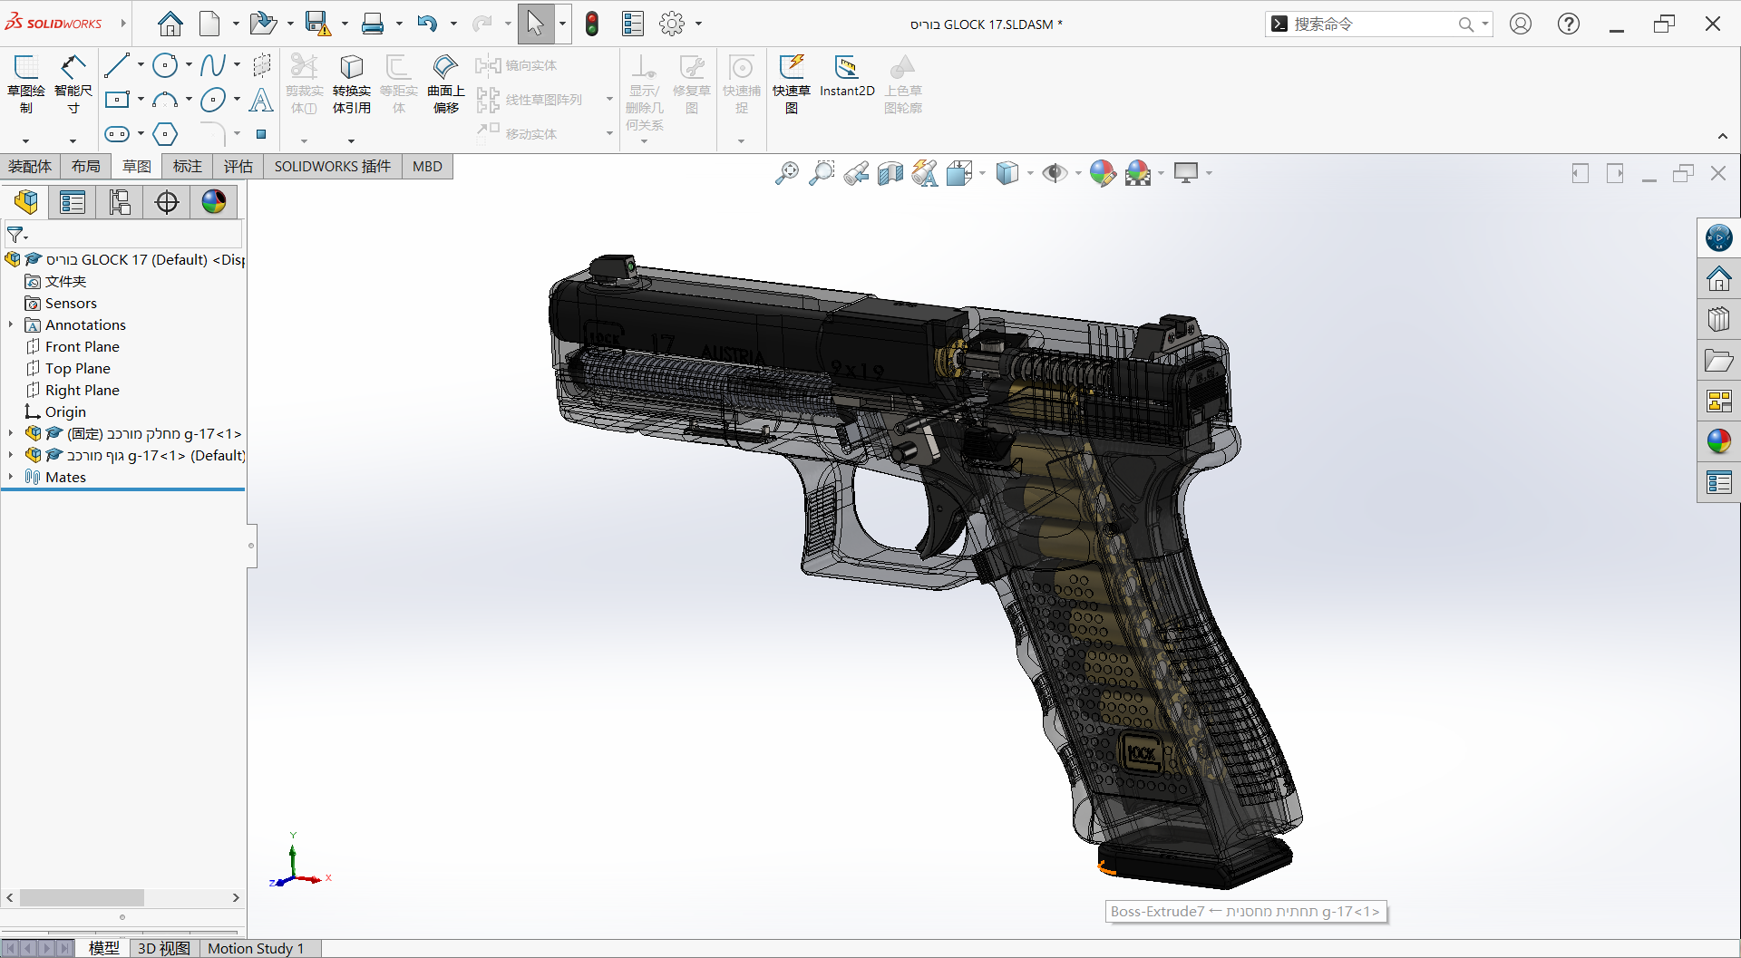
Task: Select Origin in the tree
Action: coord(65,411)
